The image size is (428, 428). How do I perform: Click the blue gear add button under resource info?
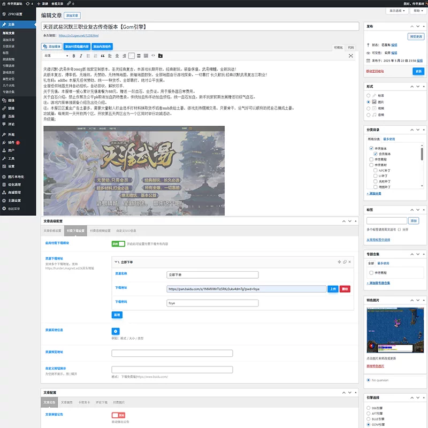pos(116,331)
